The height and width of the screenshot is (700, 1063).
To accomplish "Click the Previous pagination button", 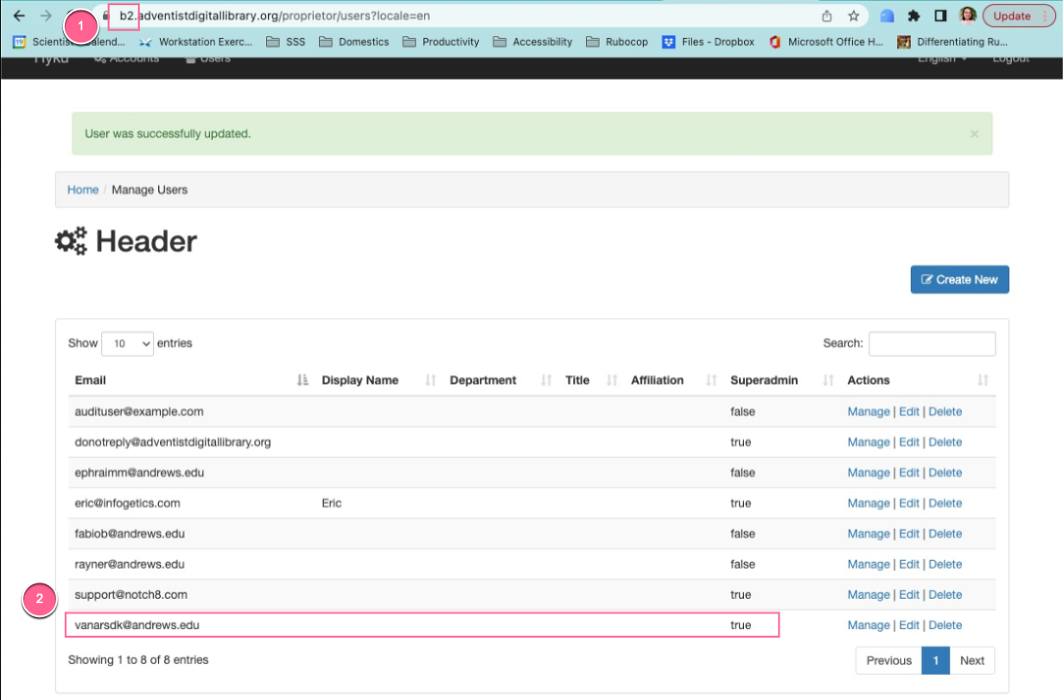I will (888, 660).
